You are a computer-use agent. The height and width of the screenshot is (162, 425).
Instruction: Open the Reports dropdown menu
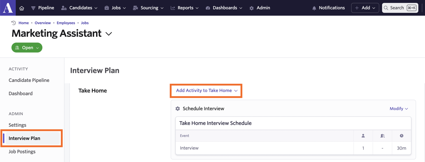pyautogui.click(x=185, y=8)
